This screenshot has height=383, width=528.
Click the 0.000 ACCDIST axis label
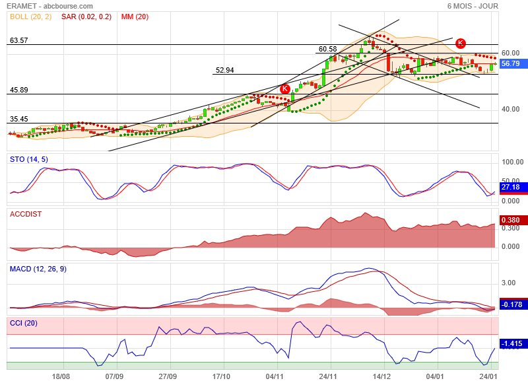point(510,246)
